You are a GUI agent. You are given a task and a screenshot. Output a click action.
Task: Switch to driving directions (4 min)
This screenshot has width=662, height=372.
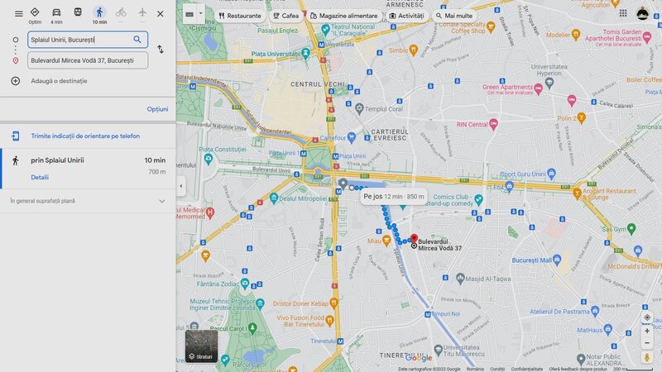pos(56,16)
